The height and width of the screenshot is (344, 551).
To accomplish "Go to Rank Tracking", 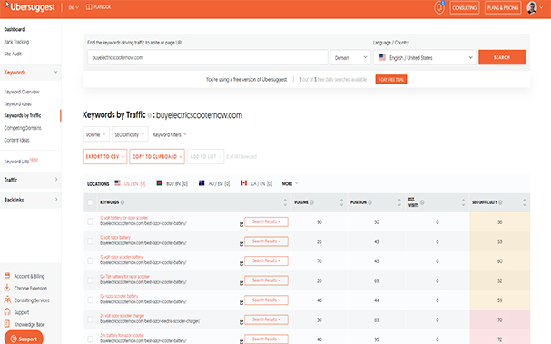I will [16, 42].
